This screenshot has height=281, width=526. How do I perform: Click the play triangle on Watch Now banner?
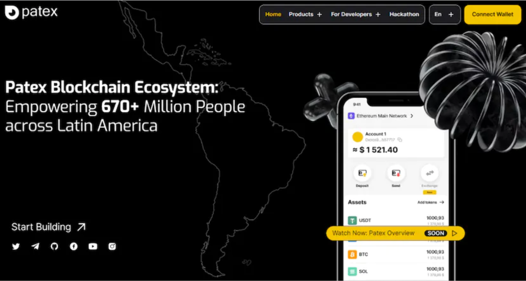coord(454,233)
